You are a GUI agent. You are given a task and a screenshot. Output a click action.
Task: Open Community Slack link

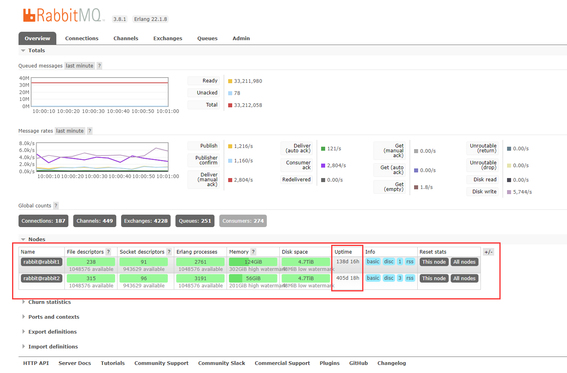point(222,363)
